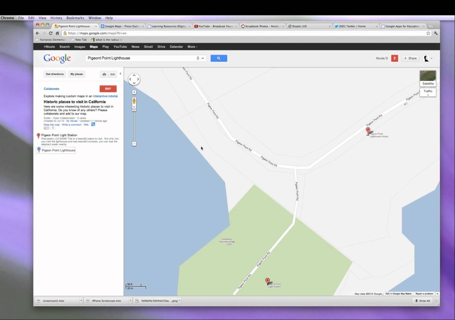Click the red notifications badge showing 2
Image resolution: width=455 pixels, height=320 pixels.
point(394,58)
